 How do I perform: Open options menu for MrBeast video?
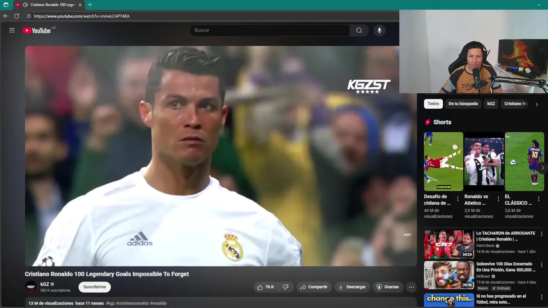point(542,265)
